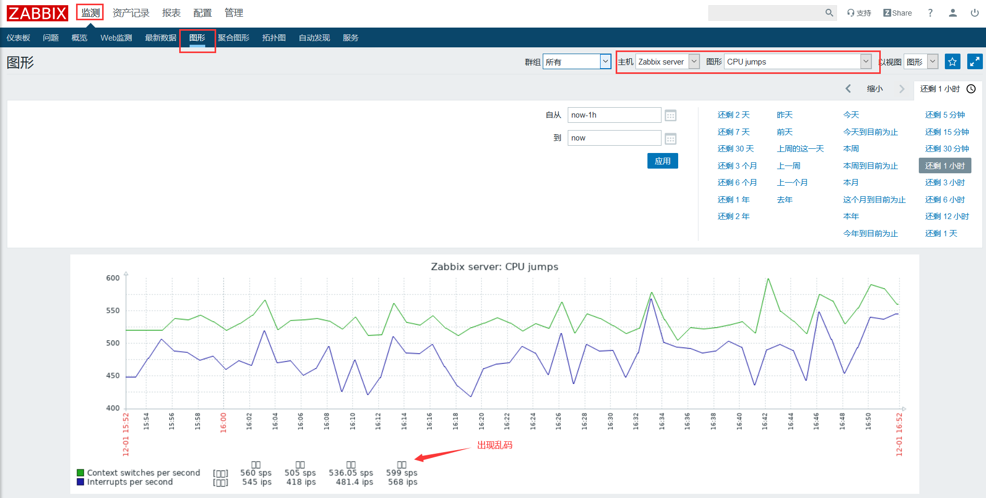Click the 到 now input field

614,138
